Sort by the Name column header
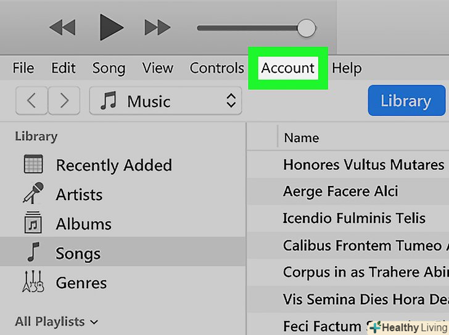This screenshot has height=335, width=449. point(302,138)
